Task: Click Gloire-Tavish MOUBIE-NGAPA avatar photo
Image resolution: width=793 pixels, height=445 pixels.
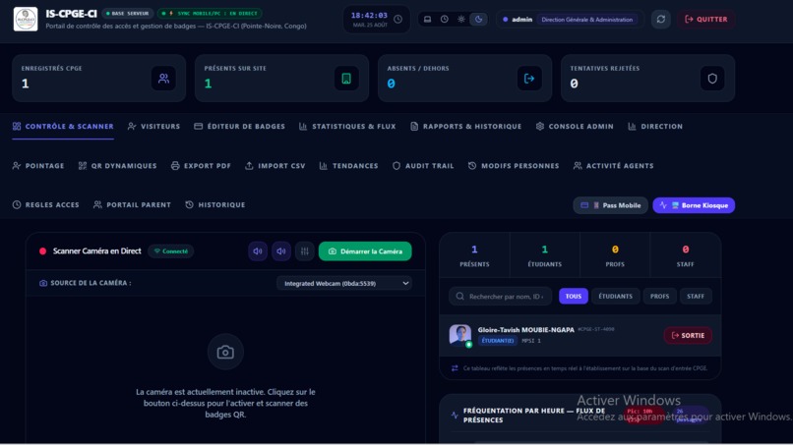Action: tap(460, 335)
